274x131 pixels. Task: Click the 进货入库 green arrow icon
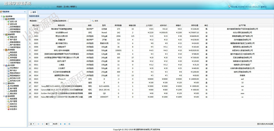(x=9, y=22)
